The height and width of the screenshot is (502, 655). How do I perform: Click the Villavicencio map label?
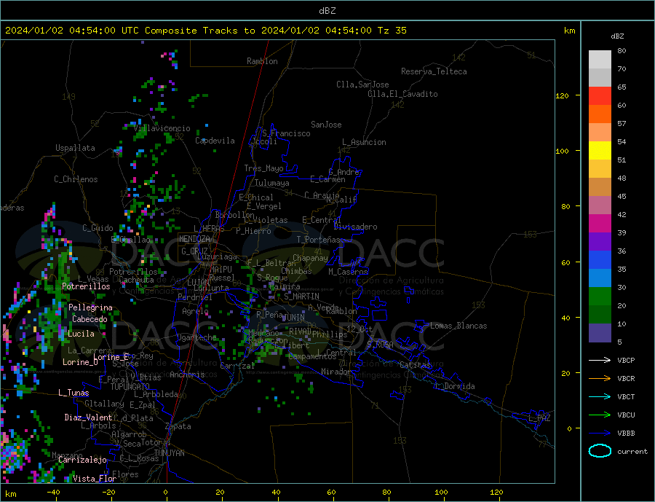click(x=162, y=128)
